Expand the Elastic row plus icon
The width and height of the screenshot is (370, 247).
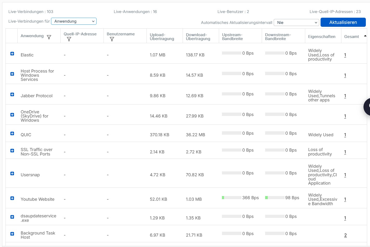[x=12, y=54]
